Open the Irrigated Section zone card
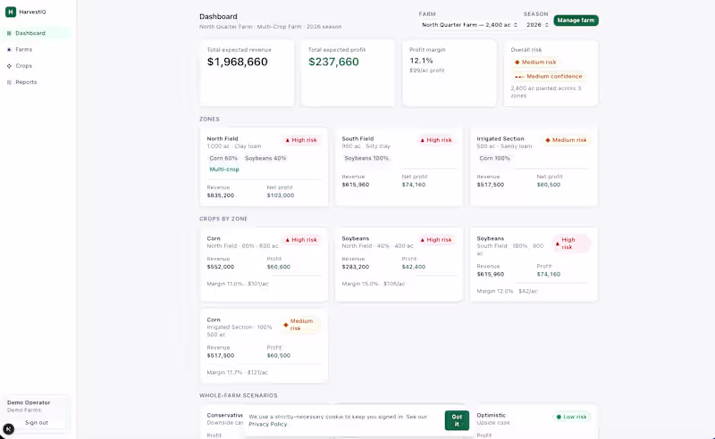Screen dimensions: 715x439 tap(534, 167)
